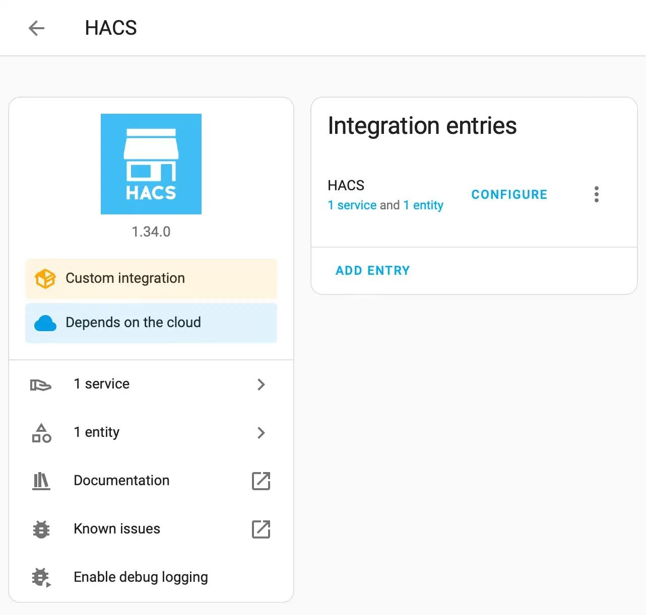
Task: Click the version number 1.34.0
Action: click(x=151, y=232)
